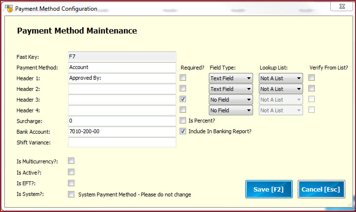Click the Cancel [Esc] button
This screenshot has height=212, width=356.
pos(321,189)
